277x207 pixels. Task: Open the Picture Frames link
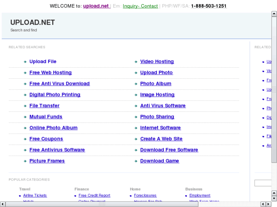[47, 161]
